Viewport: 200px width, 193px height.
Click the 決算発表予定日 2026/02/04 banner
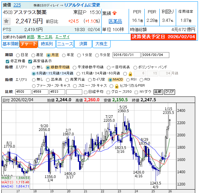163,37
